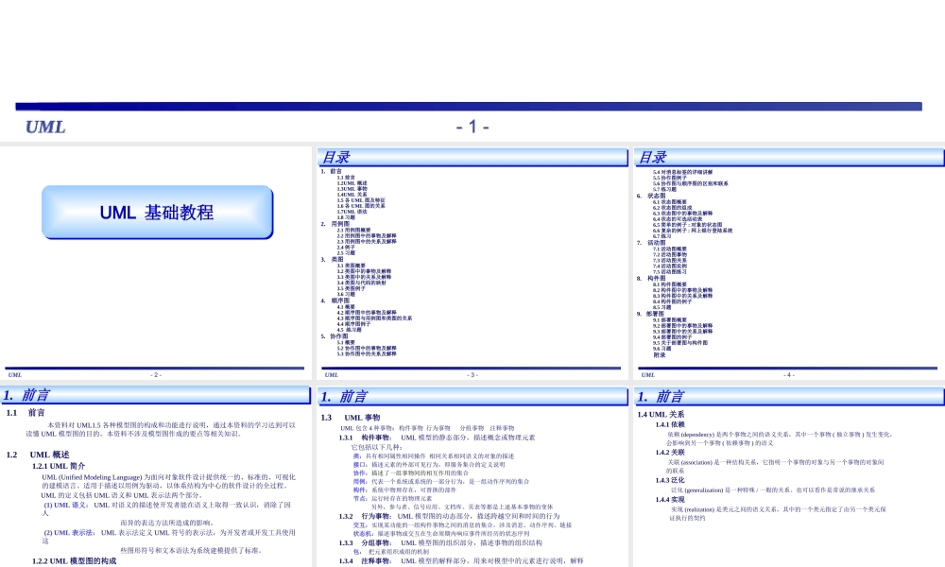The height and width of the screenshot is (567, 945).
Task: Click the UML 基础教程 title slide
Action: click(x=156, y=214)
